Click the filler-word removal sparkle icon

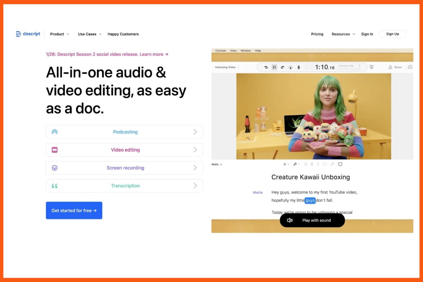pyautogui.click(x=290, y=67)
